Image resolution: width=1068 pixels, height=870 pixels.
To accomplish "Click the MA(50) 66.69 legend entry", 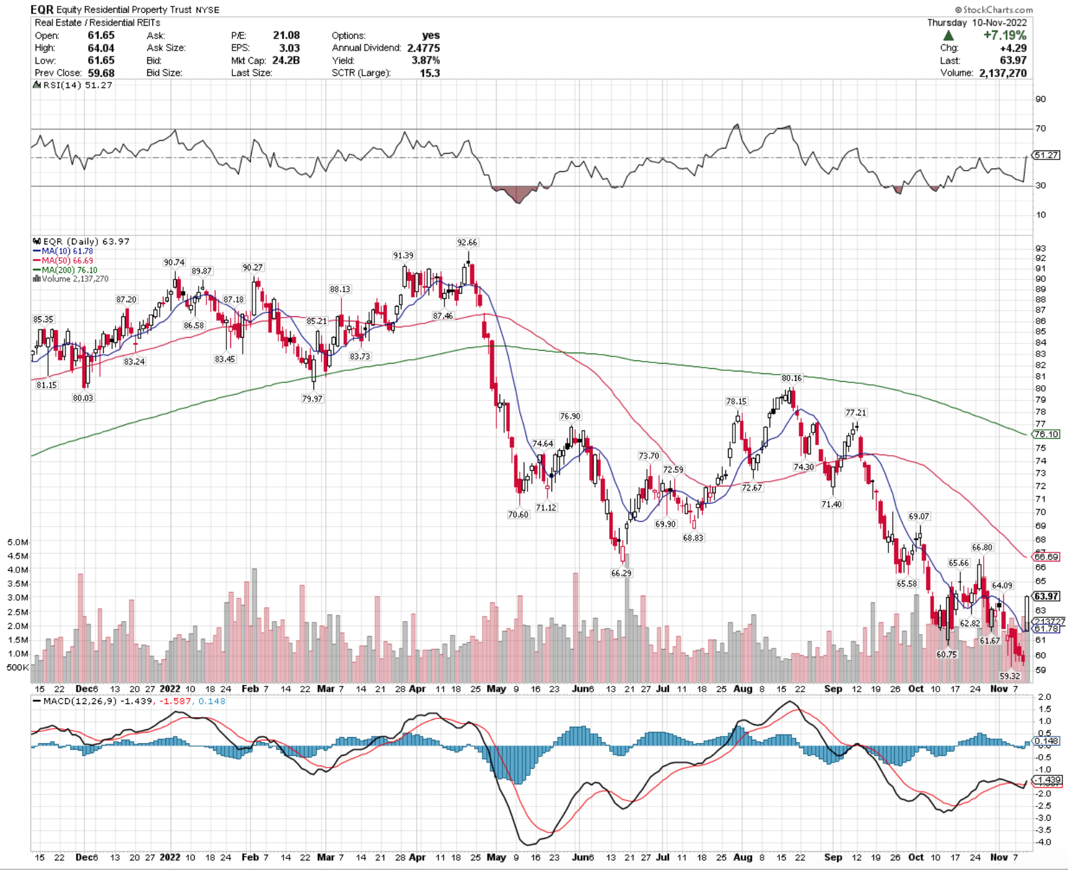I will (x=67, y=261).
